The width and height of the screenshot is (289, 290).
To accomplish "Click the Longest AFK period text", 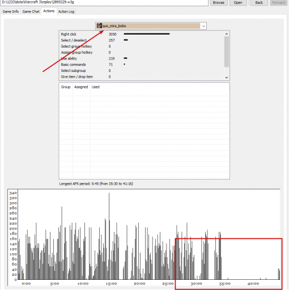I will (96, 184).
